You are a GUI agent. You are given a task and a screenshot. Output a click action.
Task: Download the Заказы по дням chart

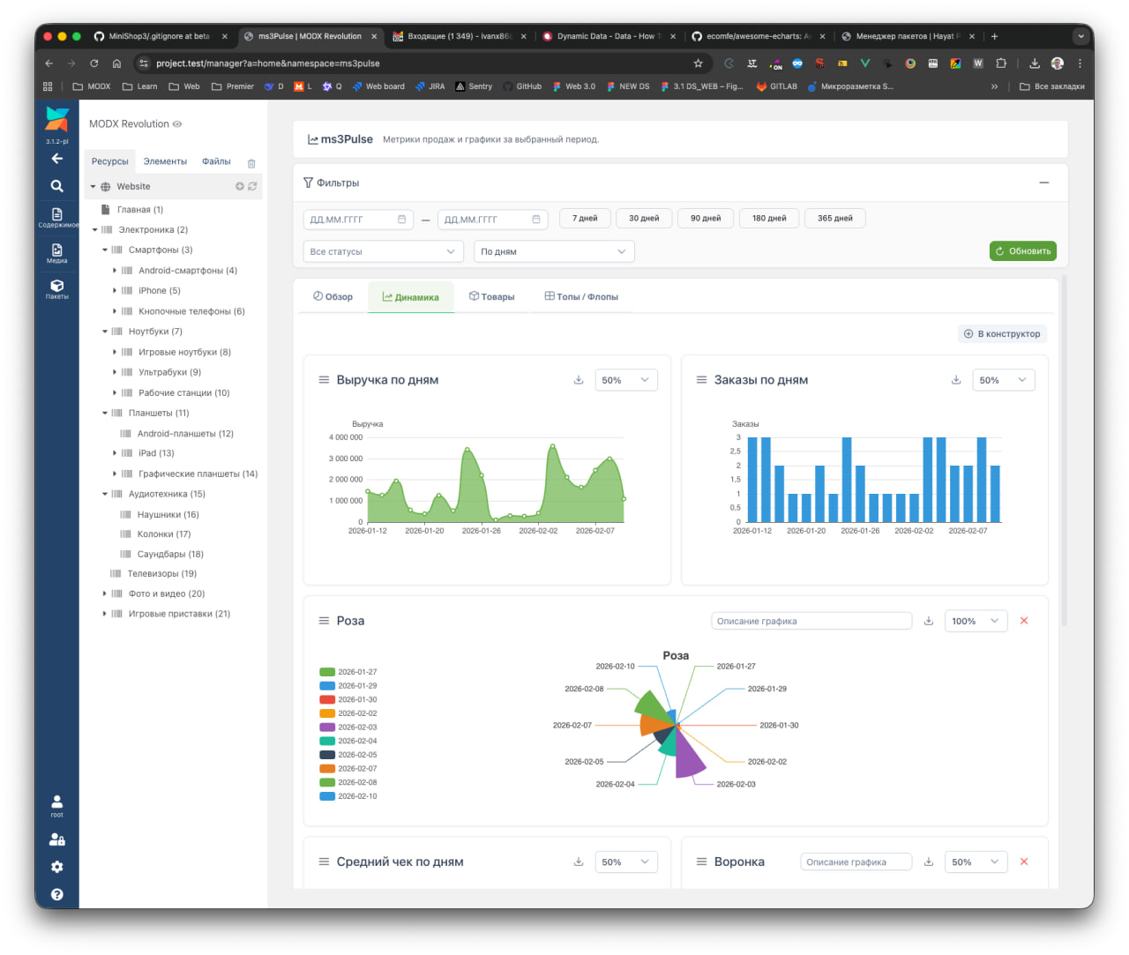pyautogui.click(x=956, y=380)
